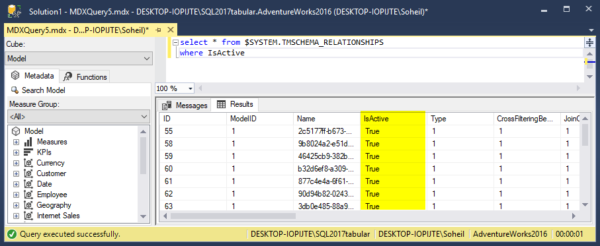
Task: Click the query executed successfully checkmark icon
Action: pyautogui.click(x=12, y=233)
